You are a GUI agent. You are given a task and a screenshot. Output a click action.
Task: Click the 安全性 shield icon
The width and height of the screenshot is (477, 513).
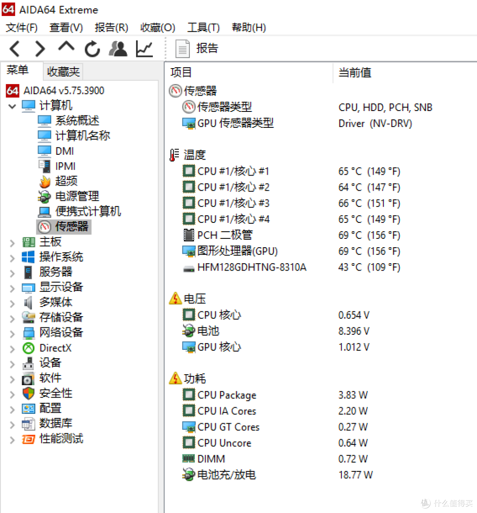28,394
